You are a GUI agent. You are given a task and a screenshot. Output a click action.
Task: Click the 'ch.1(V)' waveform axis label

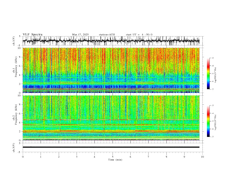(x=14, y=41)
